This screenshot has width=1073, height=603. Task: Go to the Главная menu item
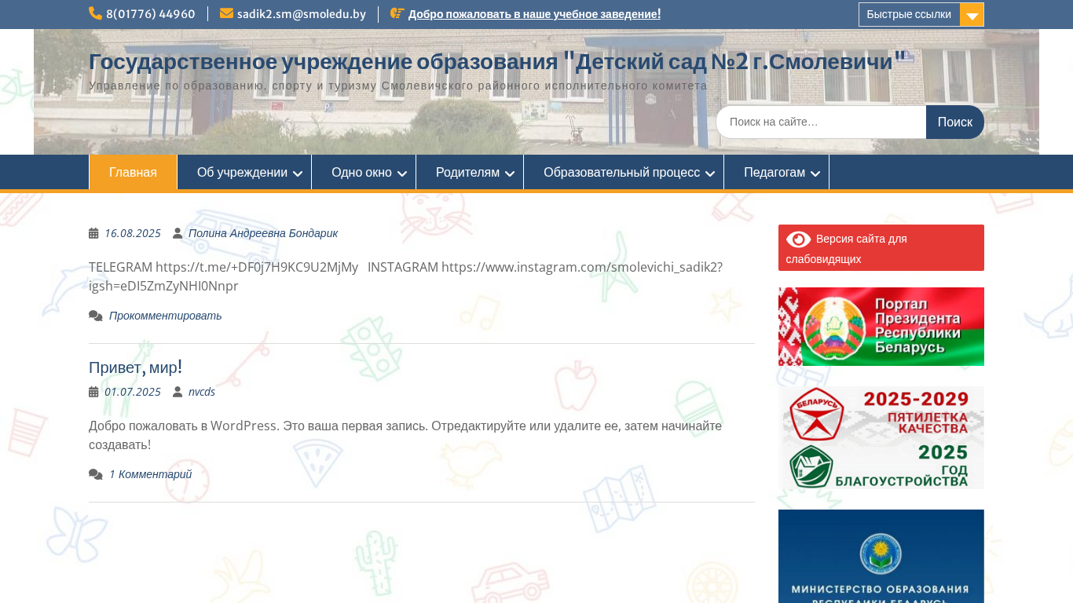pos(133,173)
